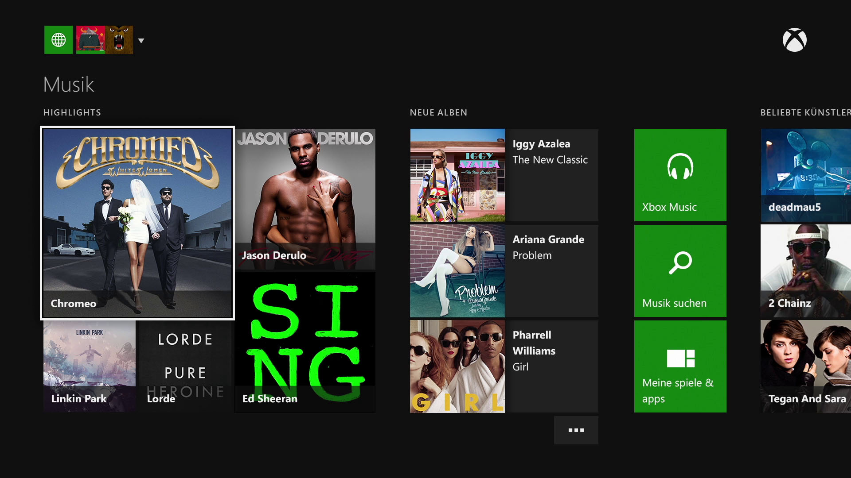Click the Xbox logo icon
The height and width of the screenshot is (478, 851).
794,40
